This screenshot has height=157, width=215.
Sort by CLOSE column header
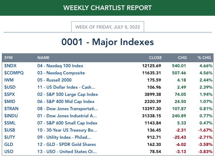(x=155, y=58)
